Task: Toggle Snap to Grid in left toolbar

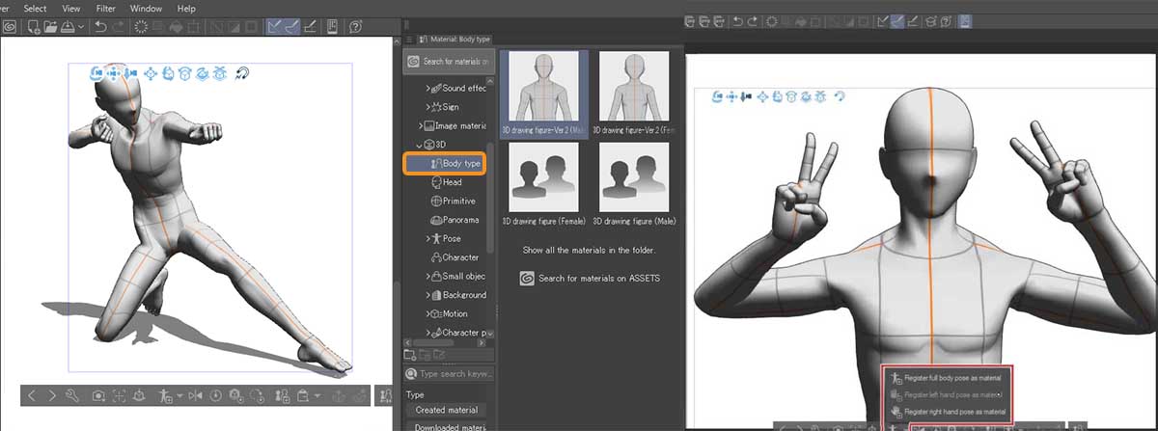Action: [310, 27]
